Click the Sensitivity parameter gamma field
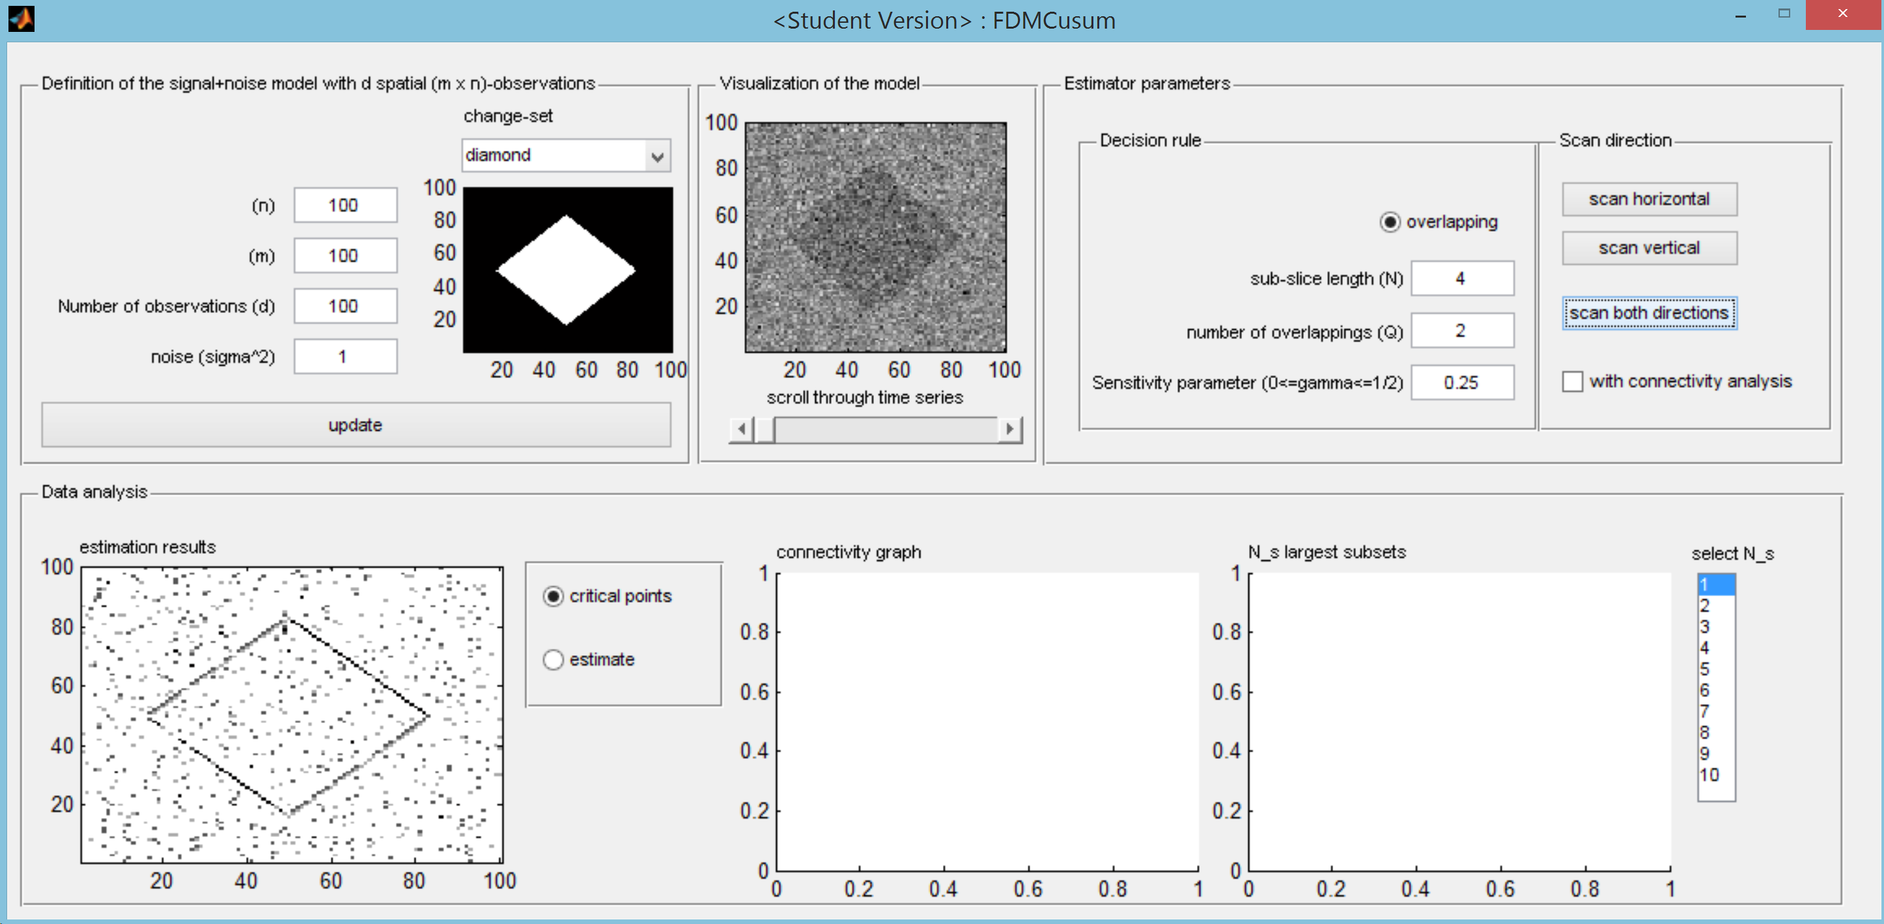The width and height of the screenshot is (1884, 924). click(x=1462, y=383)
